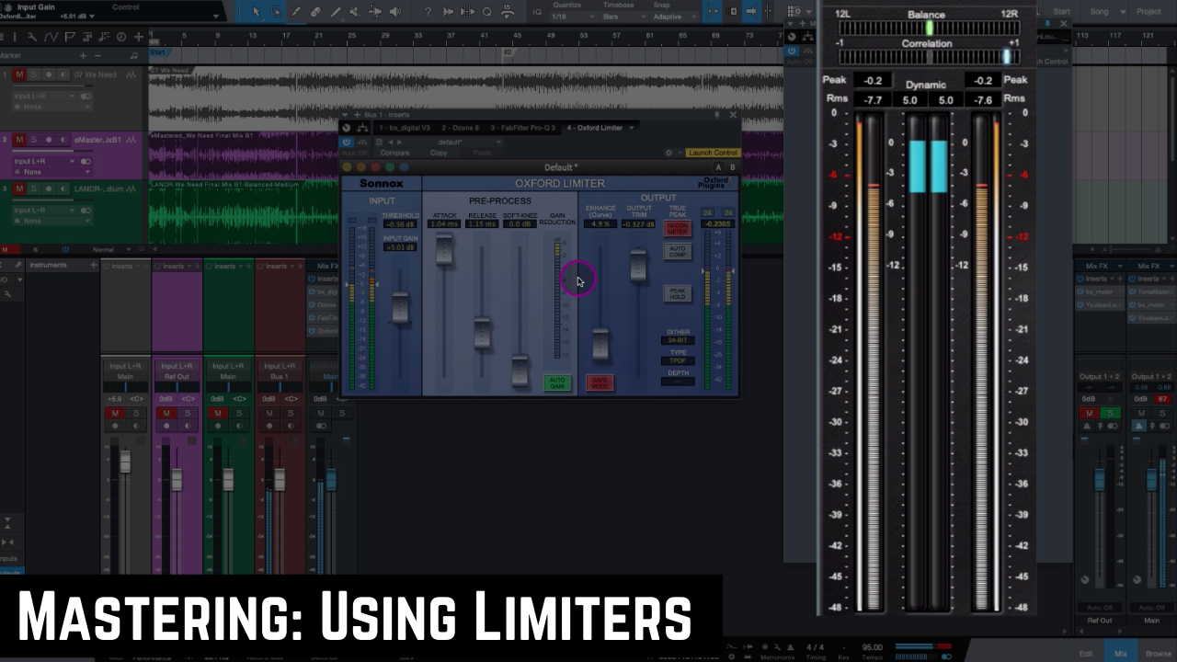Open the plugin gear settings icon

668,153
